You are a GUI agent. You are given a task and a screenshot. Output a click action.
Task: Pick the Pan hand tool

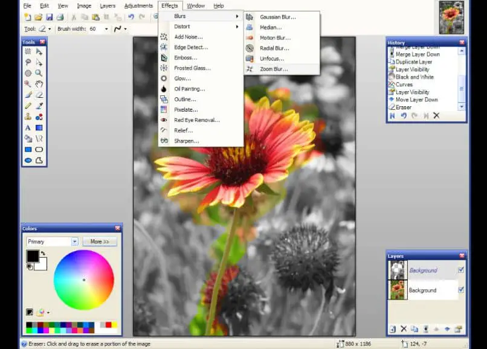coord(39,84)
